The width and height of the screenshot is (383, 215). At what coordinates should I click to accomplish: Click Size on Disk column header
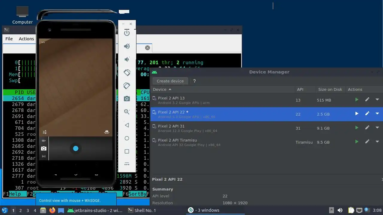(x=330, y=89)
